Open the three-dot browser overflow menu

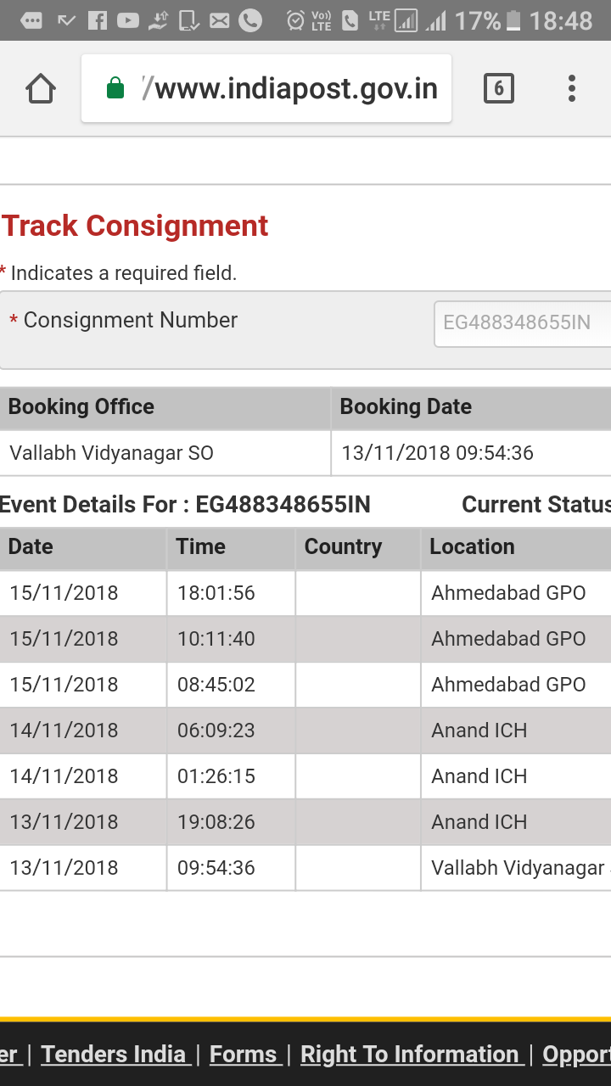572,88
